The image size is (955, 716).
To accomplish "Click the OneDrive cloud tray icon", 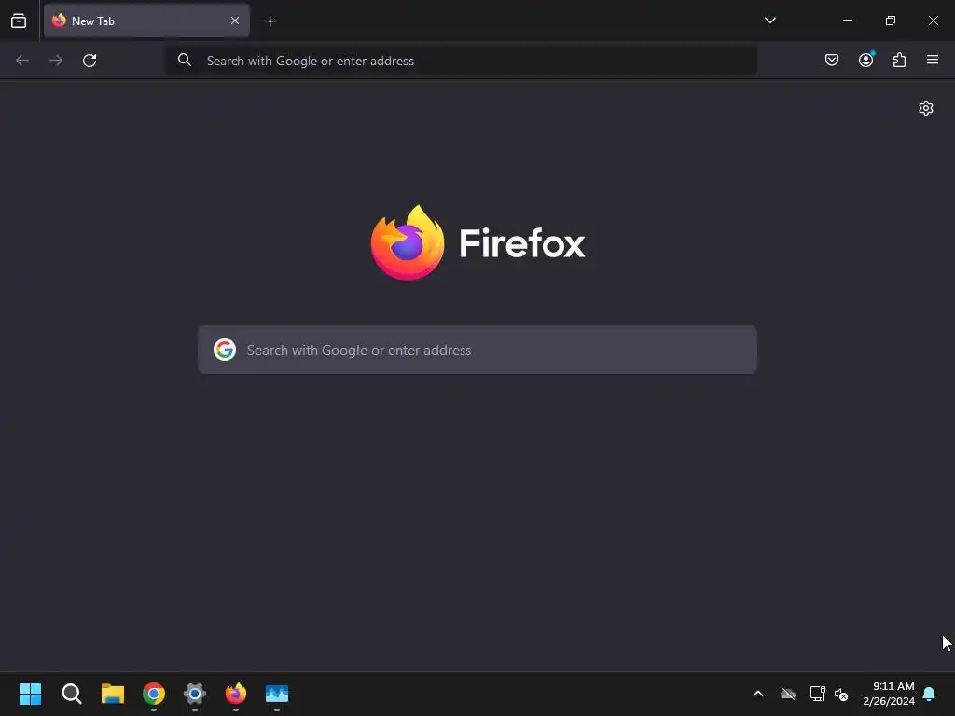I will tap(788, 694).
